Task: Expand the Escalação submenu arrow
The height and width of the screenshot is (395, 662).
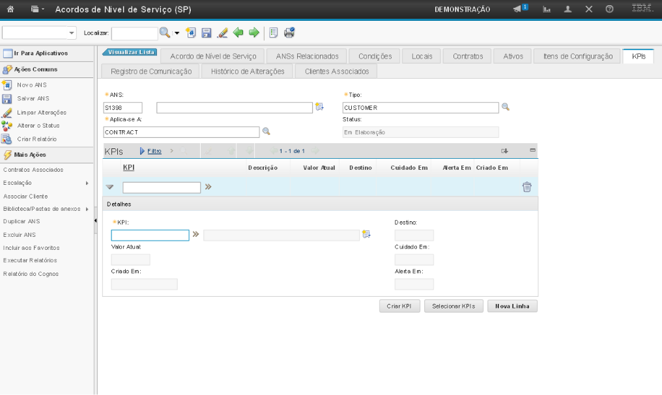Action: 87,183
